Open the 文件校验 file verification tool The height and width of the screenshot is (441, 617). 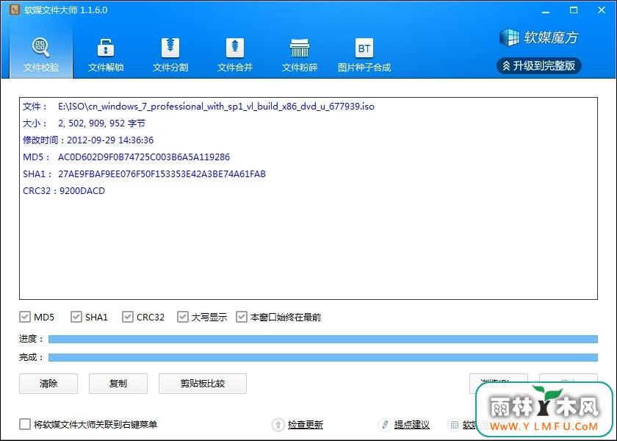pyautogui.click(x=41, y=54)
